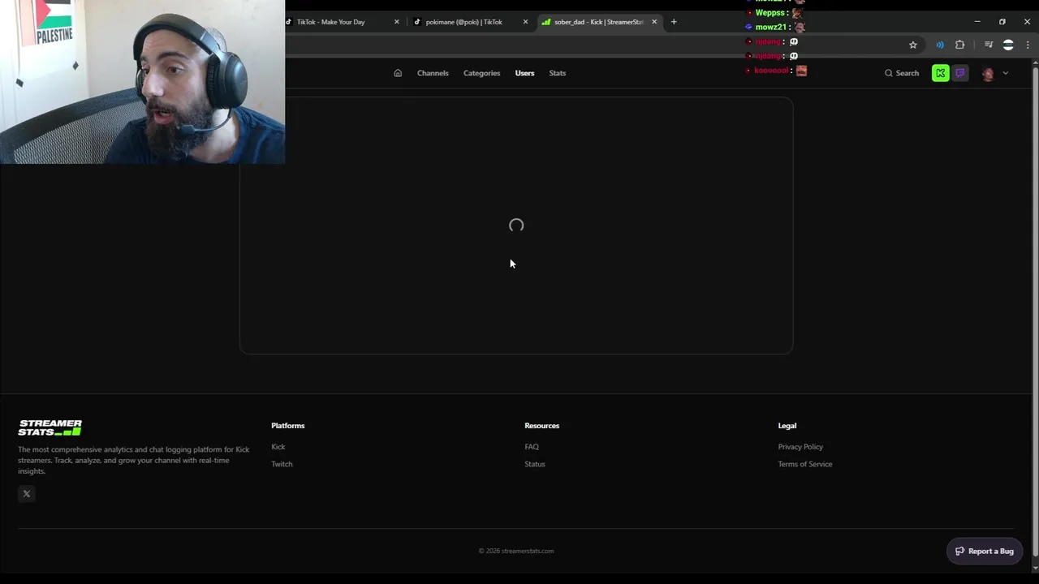Close the TikTok Make Your Day tab

click(397, 22)
